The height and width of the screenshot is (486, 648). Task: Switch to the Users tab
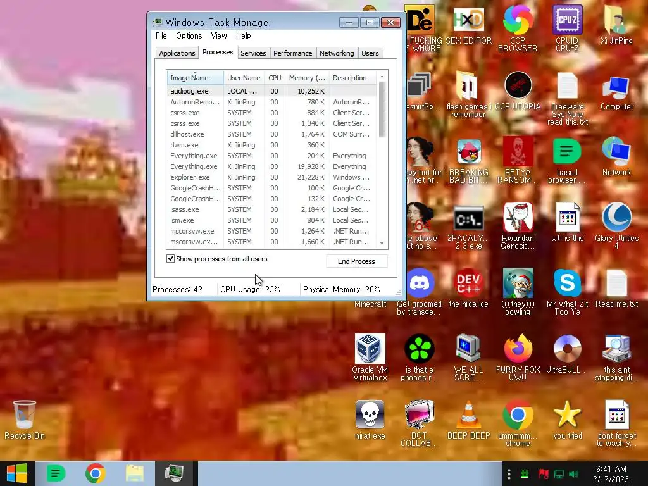coord(370,53)
